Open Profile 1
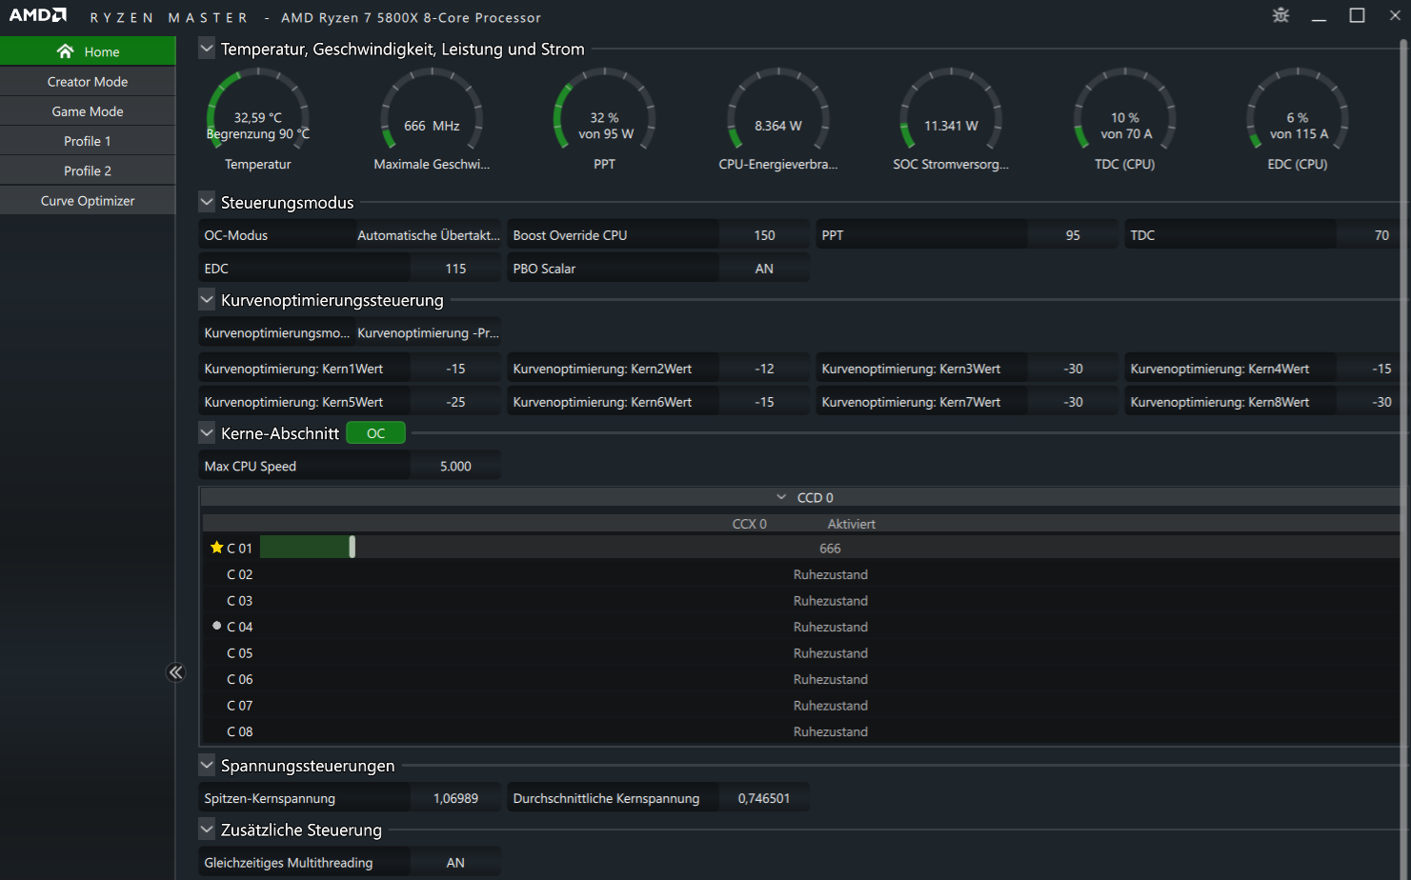This screenshot has height=880, width=1411. tap(88, 141)
